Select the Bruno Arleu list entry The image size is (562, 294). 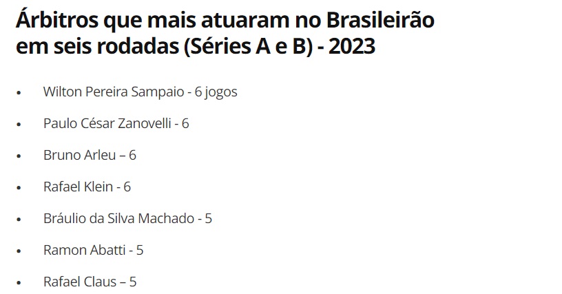click(x=90, y=155)
